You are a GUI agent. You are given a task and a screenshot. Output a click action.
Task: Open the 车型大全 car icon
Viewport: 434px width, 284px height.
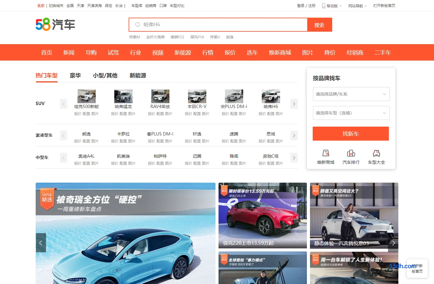[376, 153]
